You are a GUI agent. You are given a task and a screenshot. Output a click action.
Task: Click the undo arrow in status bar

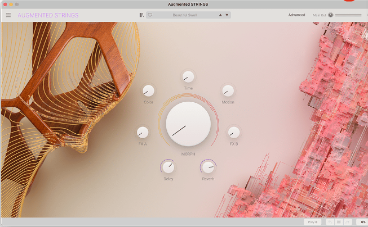(331, 222)
